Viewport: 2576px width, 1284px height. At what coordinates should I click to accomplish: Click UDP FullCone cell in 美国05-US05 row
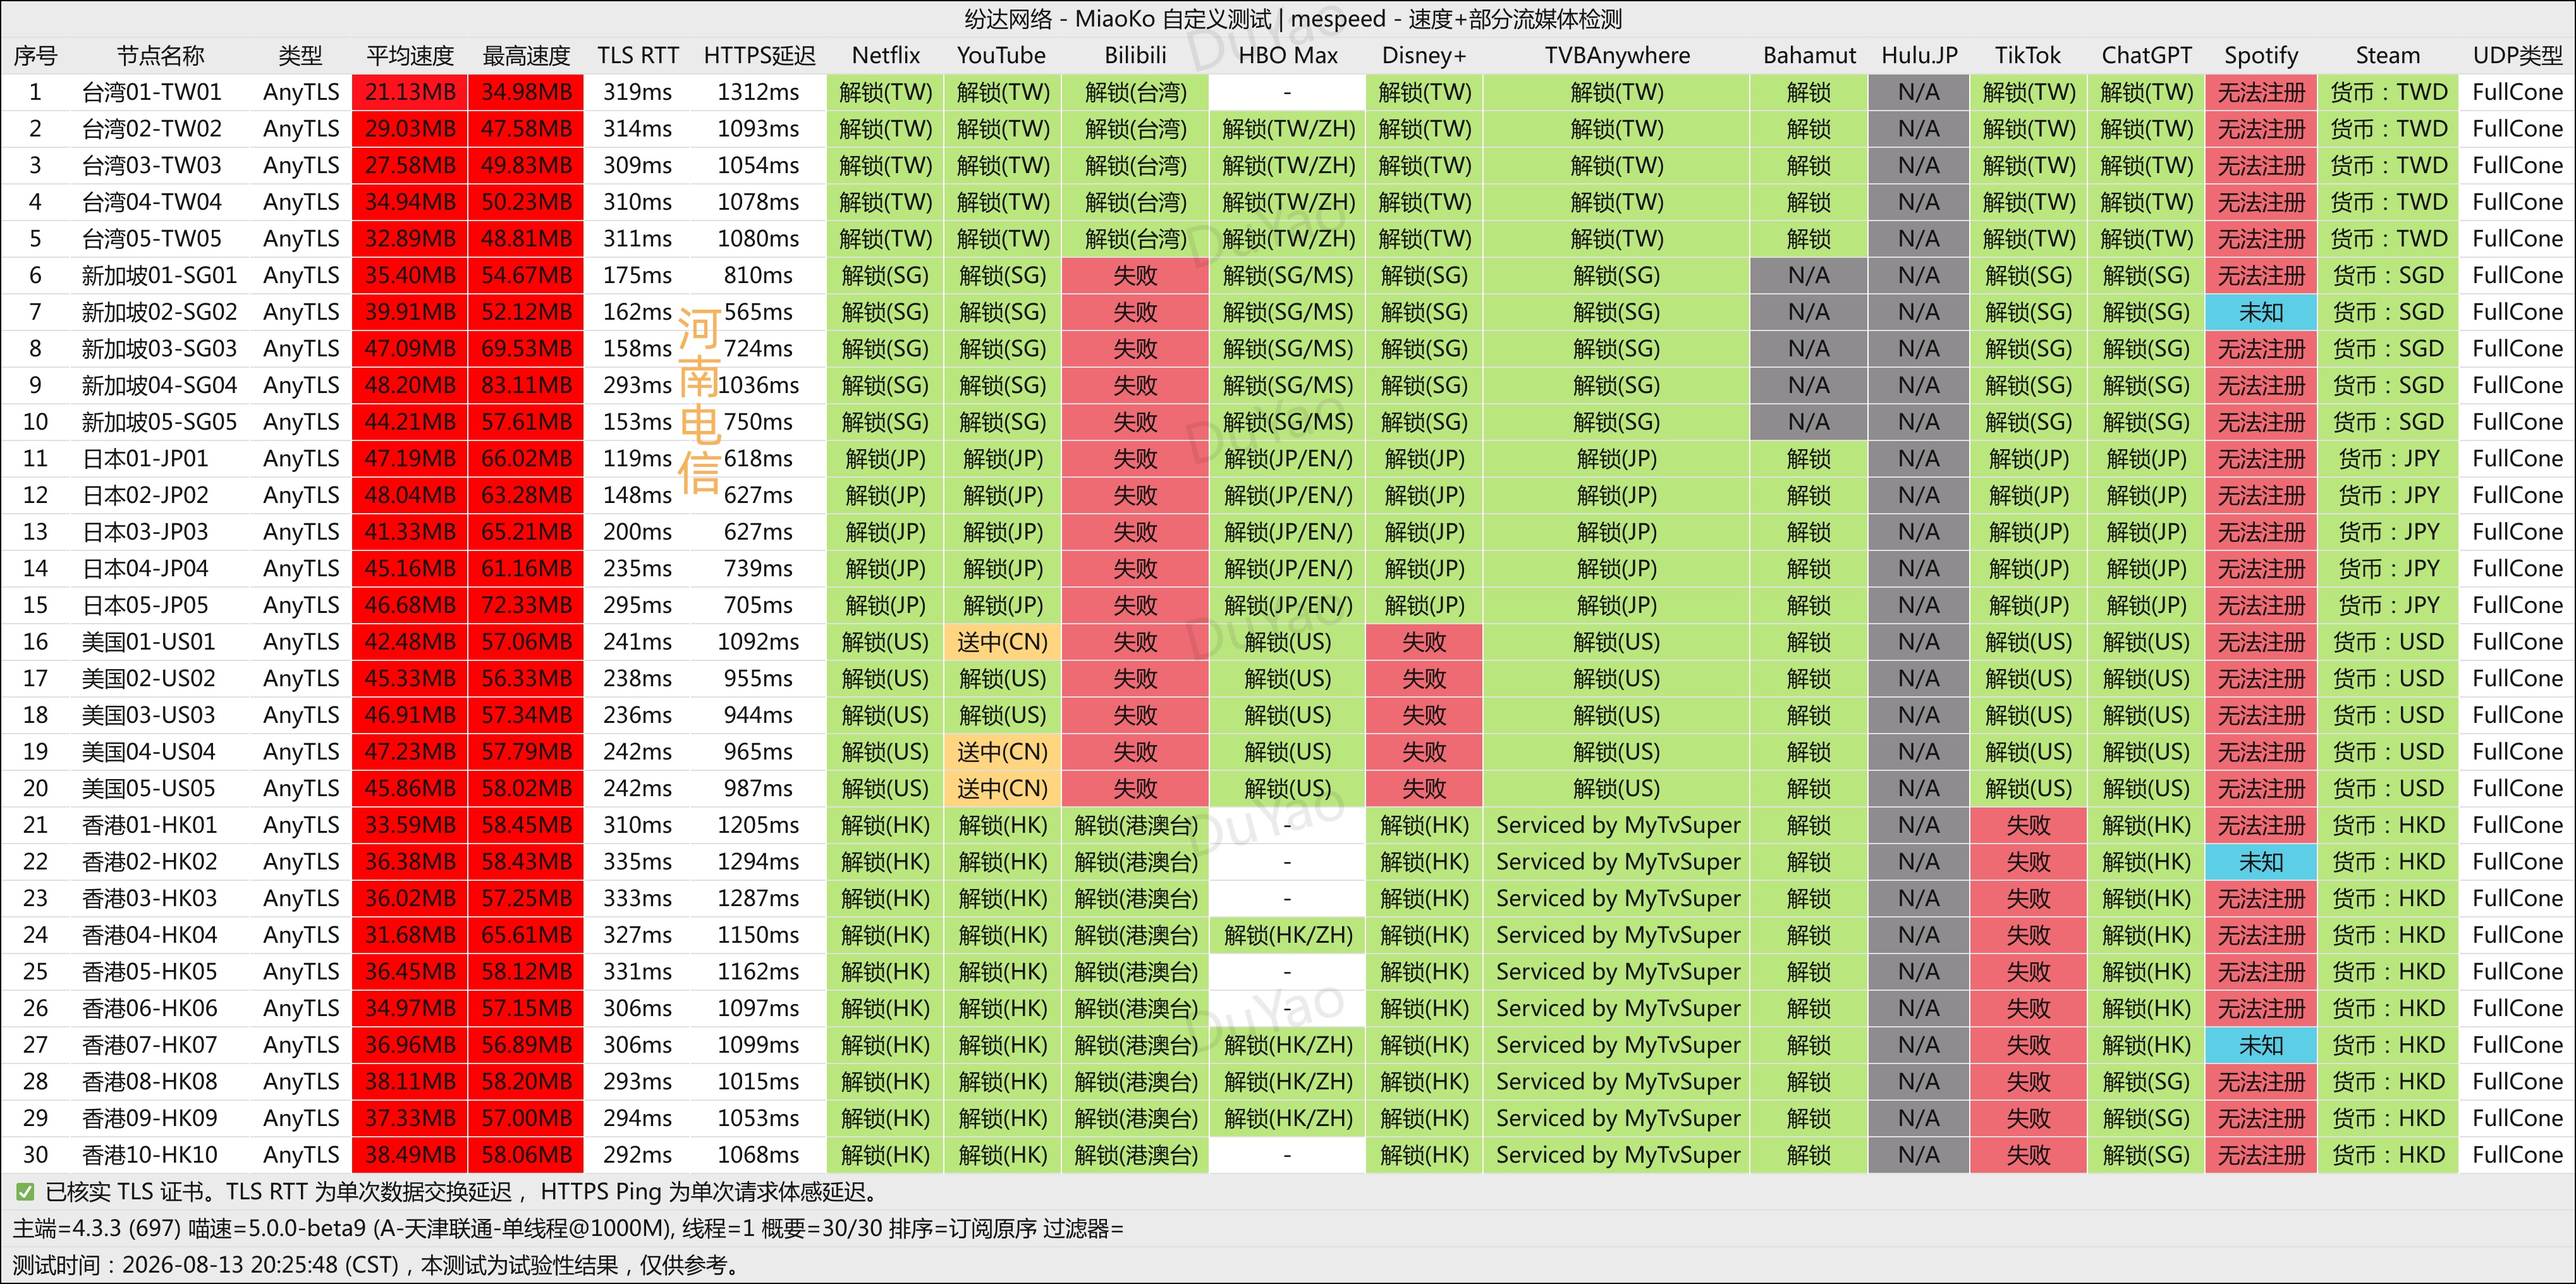2518,789
